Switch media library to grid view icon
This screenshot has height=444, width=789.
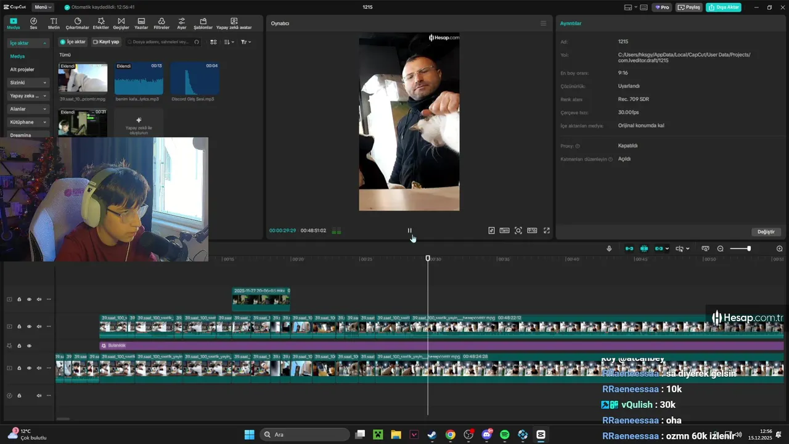[x=213, y=42]
